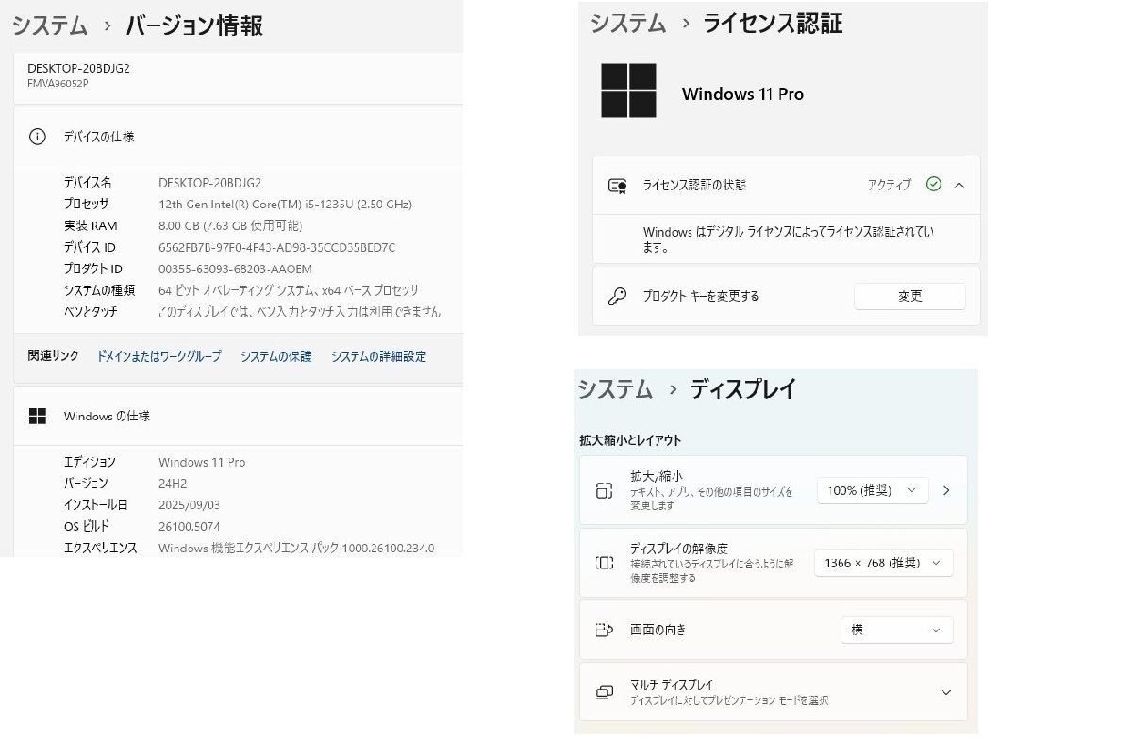1132x755 pixels.
Task: Click the 画面の向き orientation icon
Action: (605, 630)
